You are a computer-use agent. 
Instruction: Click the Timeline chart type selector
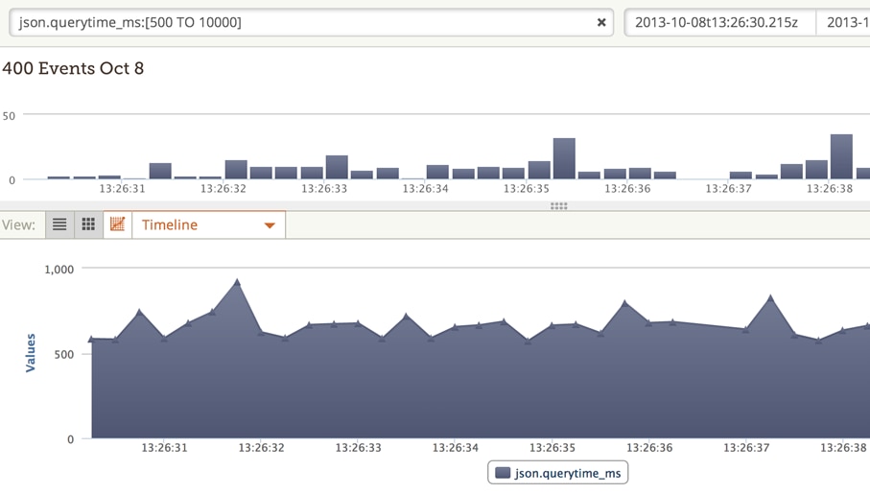tap(208, 224)
